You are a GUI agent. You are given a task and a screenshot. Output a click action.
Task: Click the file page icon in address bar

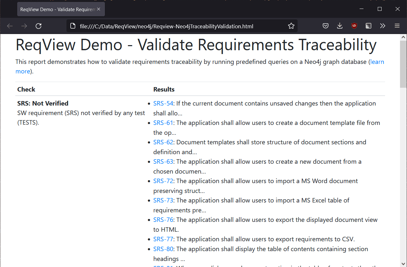click(72, 26)
